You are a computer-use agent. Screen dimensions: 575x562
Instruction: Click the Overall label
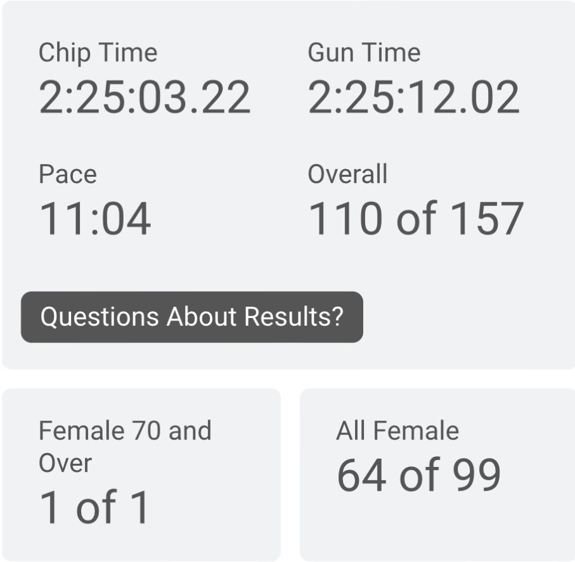point(347,174)
